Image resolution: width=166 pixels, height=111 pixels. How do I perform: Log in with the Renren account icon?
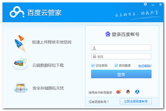[x=137, y=92]
